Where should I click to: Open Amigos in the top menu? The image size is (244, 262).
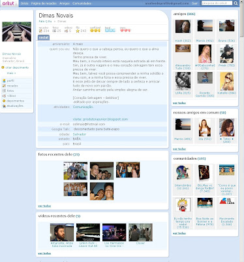[65, 3]
